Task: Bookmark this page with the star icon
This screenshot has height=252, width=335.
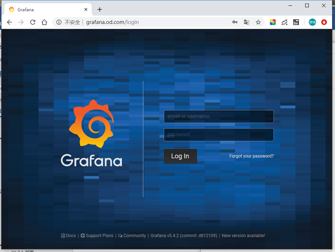Action: (258, 22)
